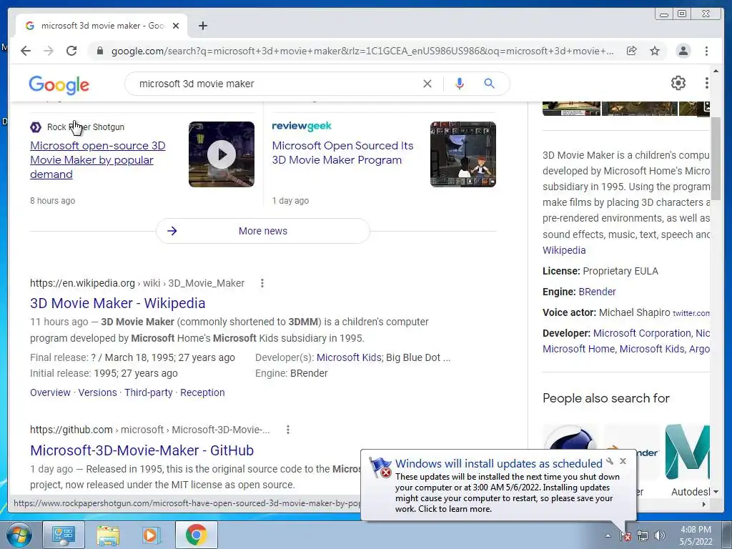This screenshot has width=732, height=549.
Task: Click the address bar URL
Action: (x=362, y=51)
